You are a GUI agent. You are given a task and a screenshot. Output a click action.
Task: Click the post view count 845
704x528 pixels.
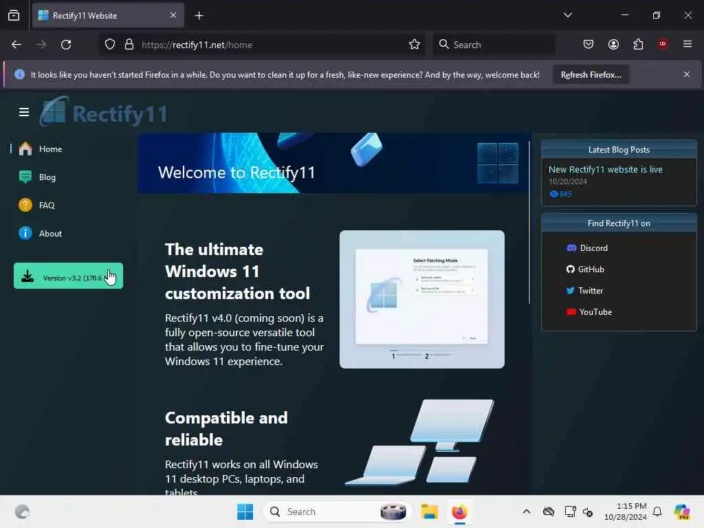point(561,194)
